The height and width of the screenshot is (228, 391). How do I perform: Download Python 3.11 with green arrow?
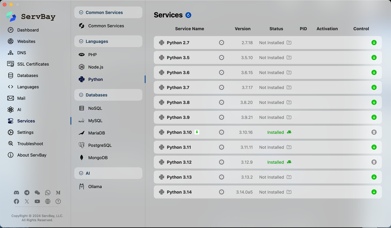[374, 147]
